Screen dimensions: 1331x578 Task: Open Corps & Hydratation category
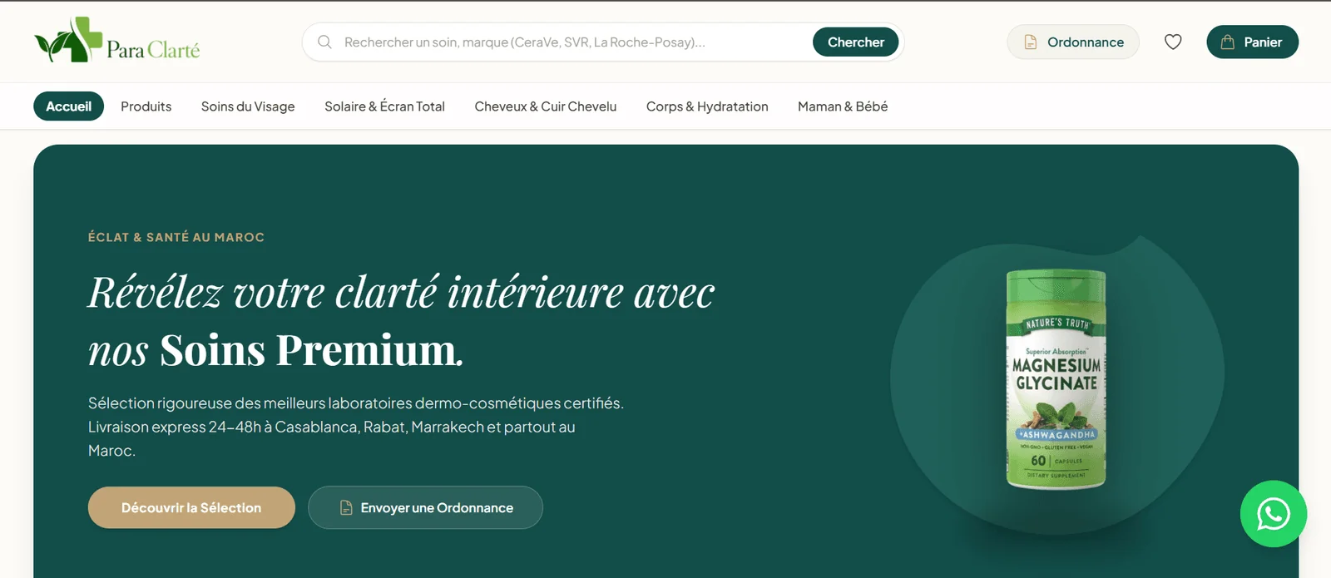707,106
